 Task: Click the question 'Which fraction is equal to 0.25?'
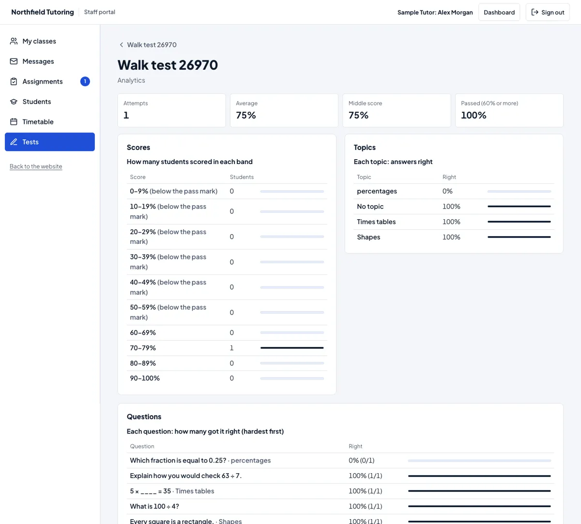pyautogui.click(x=178, y=461)
